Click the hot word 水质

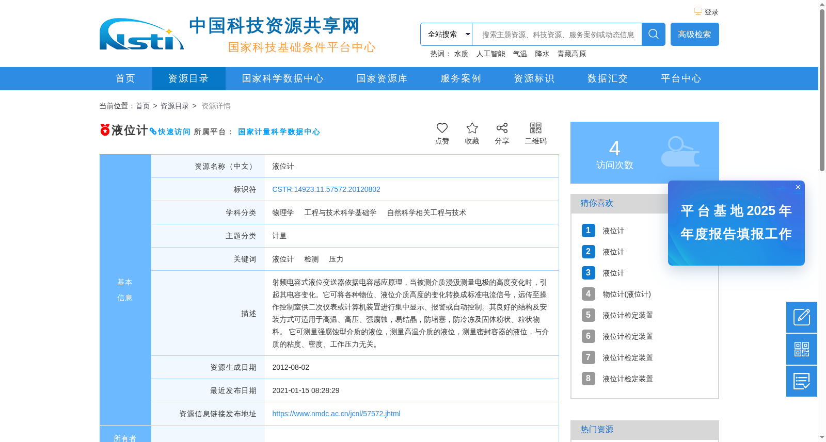[x=461, y=54]
